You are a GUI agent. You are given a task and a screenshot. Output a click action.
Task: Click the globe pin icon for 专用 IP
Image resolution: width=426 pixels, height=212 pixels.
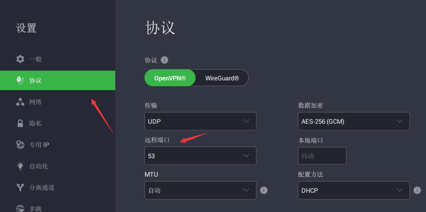(20, 145)
